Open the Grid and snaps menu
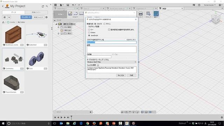224x126 pixels. point(147,112)
